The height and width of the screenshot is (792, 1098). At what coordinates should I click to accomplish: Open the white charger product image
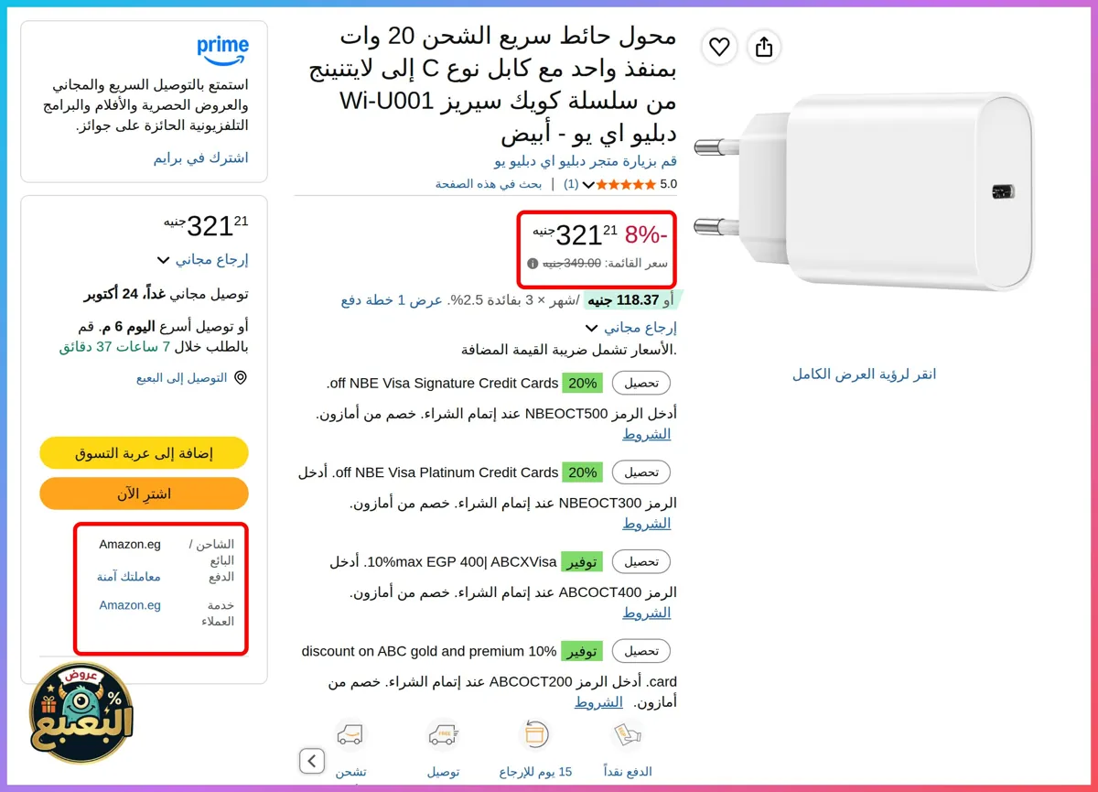(x=865, y=190)
